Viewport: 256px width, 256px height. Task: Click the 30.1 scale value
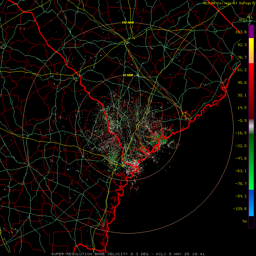pyautogui.click(x=242, y=95)
